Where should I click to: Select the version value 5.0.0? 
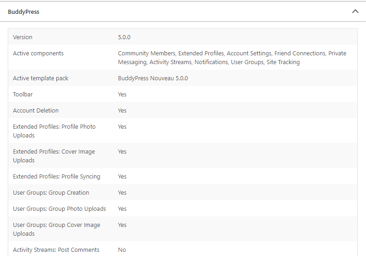[x=124, y=37]
